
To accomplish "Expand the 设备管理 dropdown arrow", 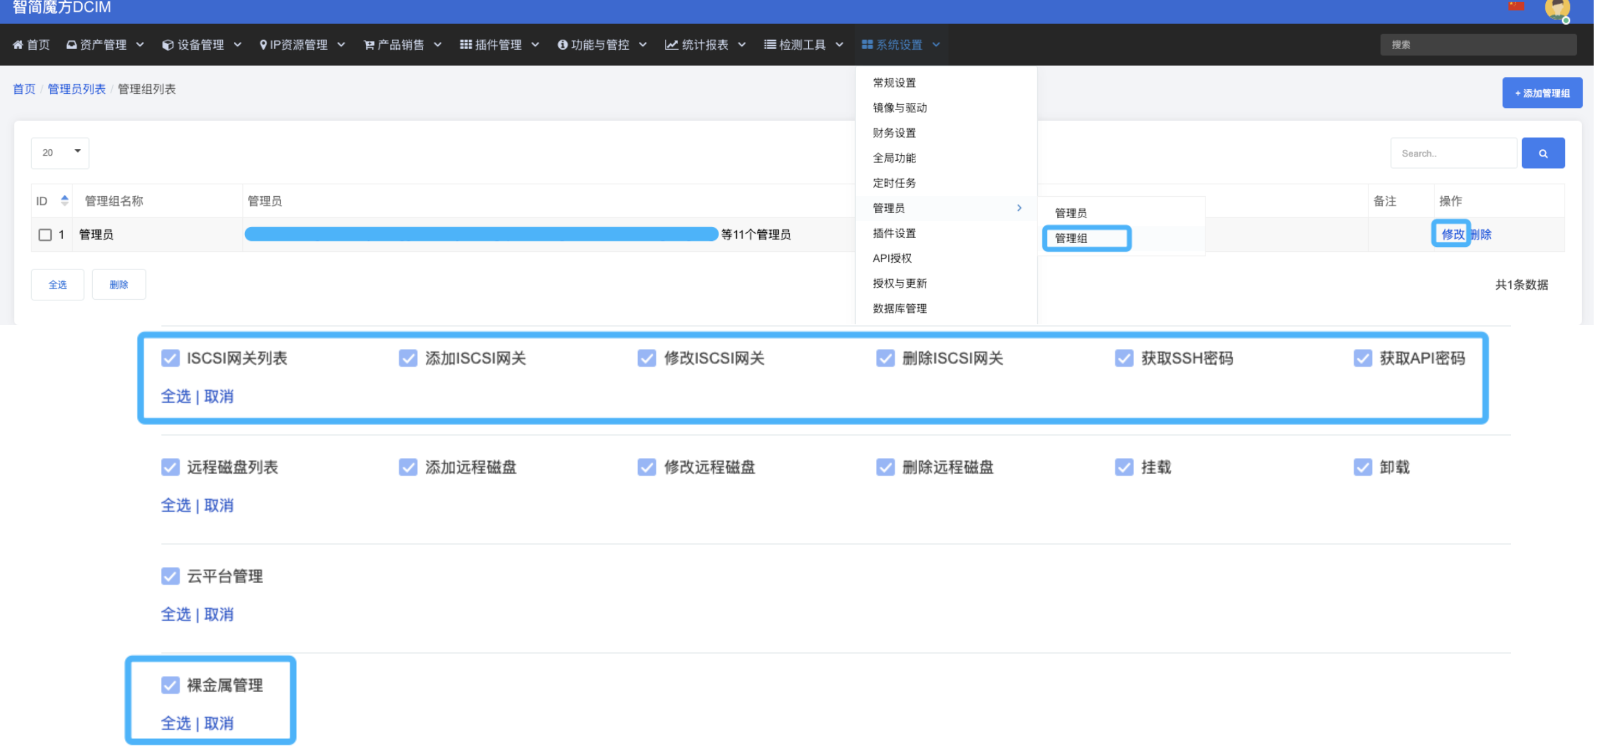I will [x=238, y=45].
